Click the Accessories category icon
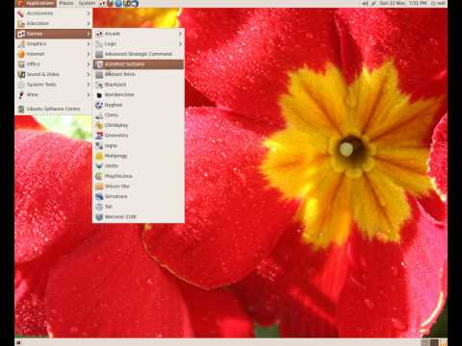Image resolution: width=462 pixels, height=346 pixels. pos(21,13)
